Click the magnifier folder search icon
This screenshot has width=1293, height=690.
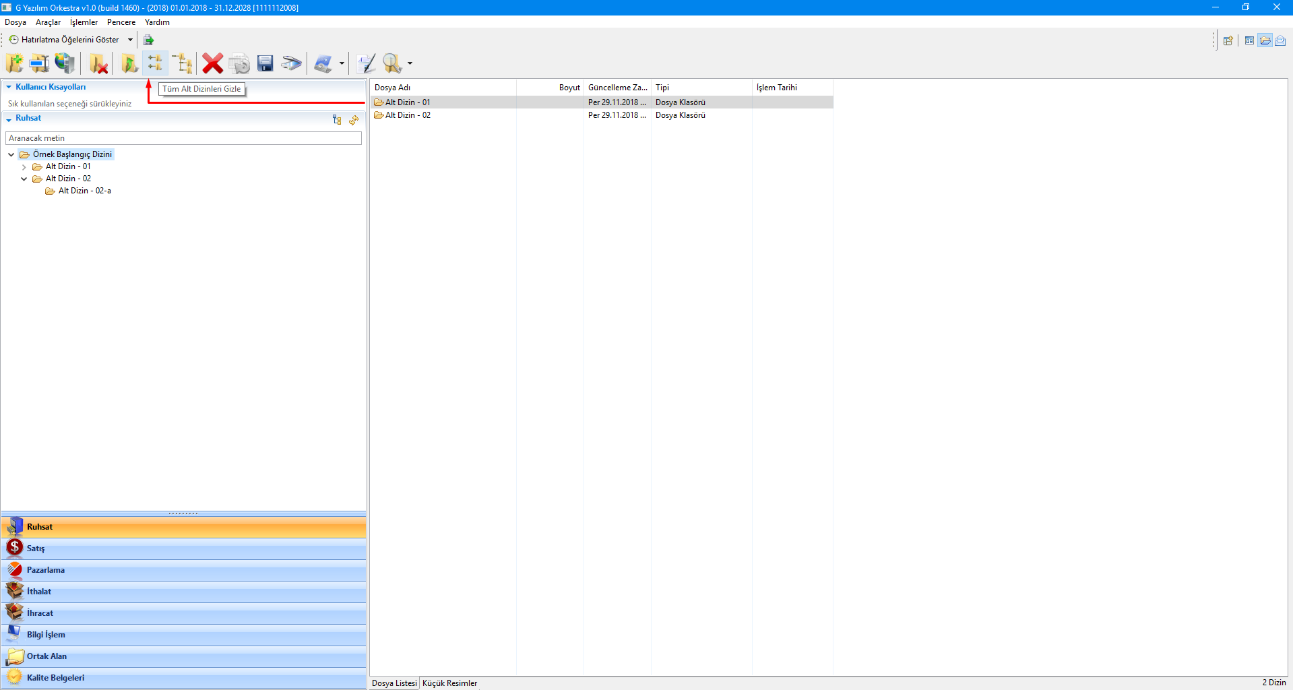click(x=391, y=63)
